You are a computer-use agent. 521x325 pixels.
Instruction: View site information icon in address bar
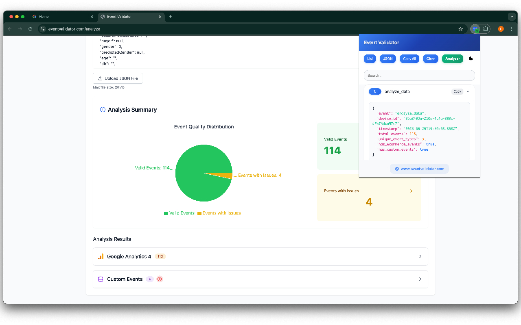43,29
